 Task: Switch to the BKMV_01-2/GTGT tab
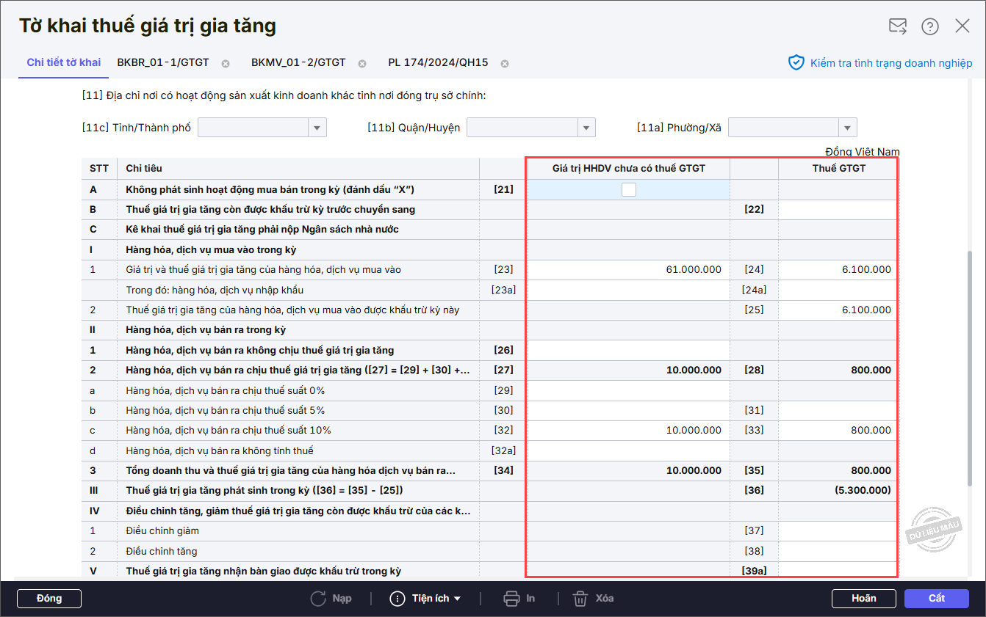coord(298,62)
